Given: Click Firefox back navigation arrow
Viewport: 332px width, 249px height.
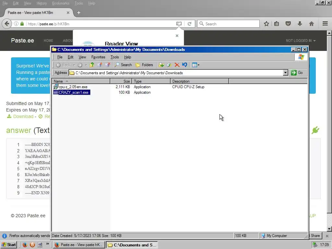Looking at the screenshot, I should click(x=7, y=24).
